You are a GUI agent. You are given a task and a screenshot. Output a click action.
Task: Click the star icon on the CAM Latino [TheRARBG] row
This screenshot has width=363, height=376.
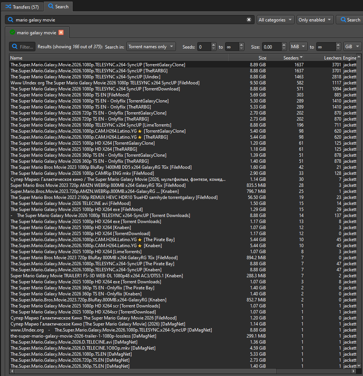pyautogui.click(x=140, y=137)
